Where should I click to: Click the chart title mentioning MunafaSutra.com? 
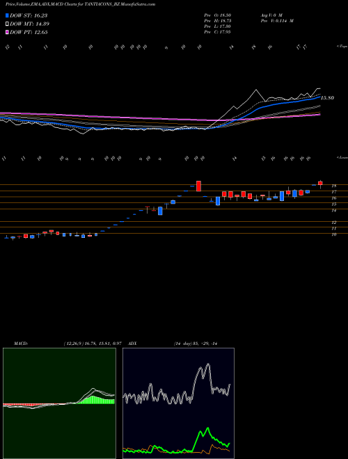click(81, 4)
